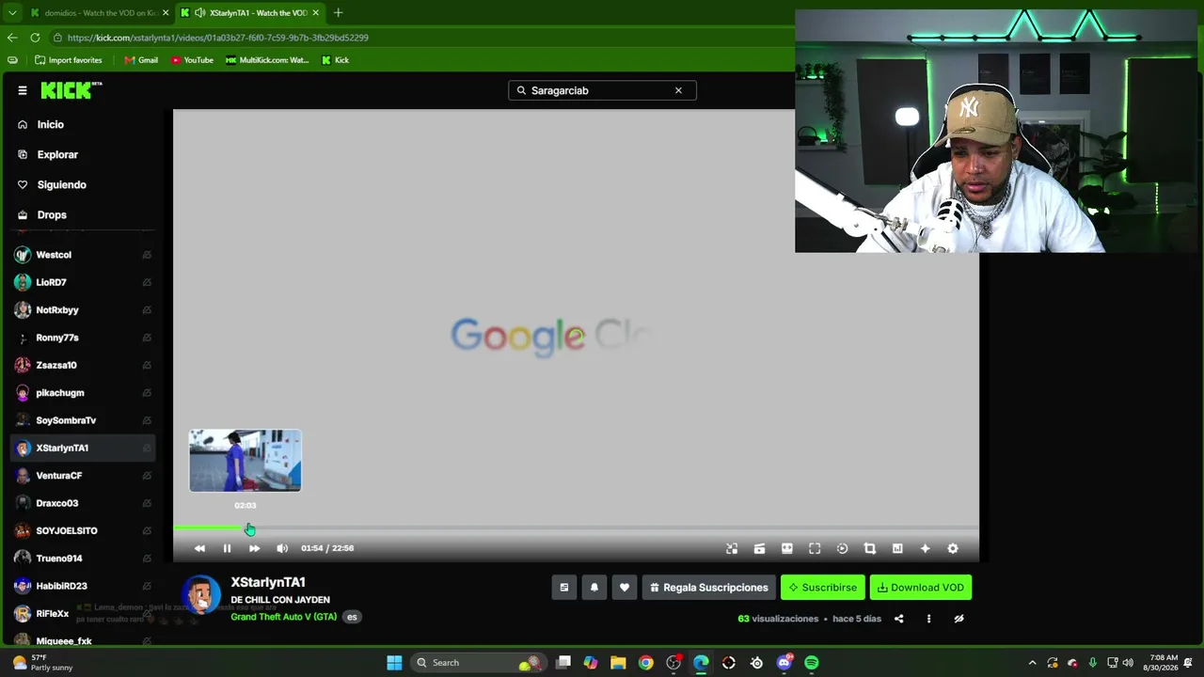This screenshot has width=1204, height=677.
Task: Expand the tab list dropdown arrow
Action: 12,13
